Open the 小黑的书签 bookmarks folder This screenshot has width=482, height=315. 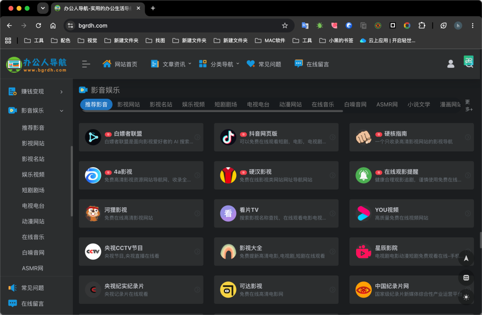click(x=337, y=41)
